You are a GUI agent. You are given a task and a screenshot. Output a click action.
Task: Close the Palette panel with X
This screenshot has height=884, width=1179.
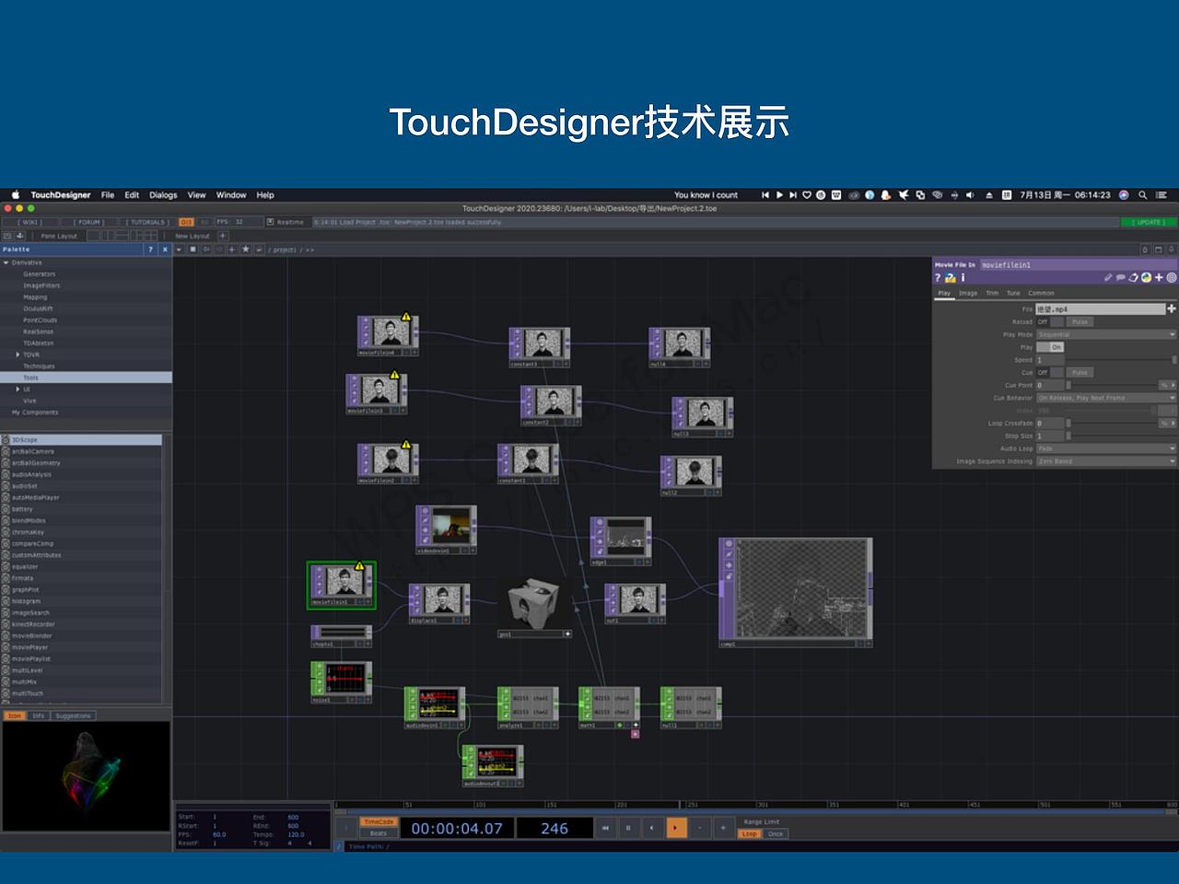(165, 250)
